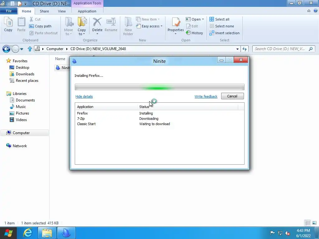Switch to the Share tab
This screenshot has width=319, height=239.
[x=44, y=11]
